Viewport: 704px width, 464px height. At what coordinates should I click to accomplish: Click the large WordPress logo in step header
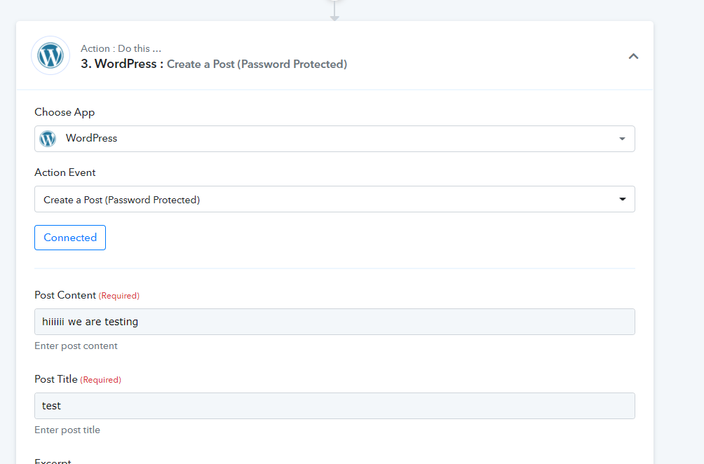(x=50, y=55)
